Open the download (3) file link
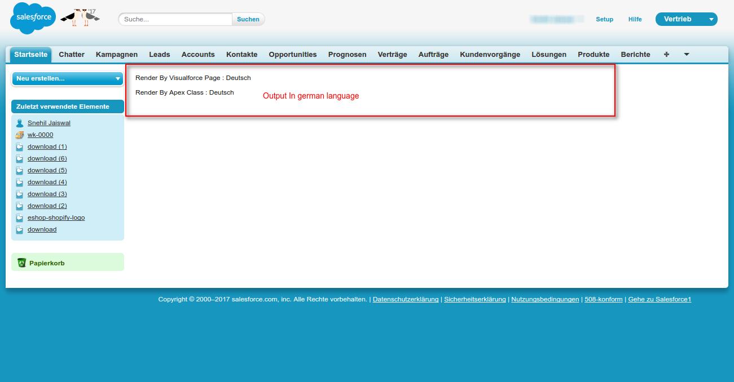Image resolution: width=734 pixels, height=382 pixels. [47, 194]
